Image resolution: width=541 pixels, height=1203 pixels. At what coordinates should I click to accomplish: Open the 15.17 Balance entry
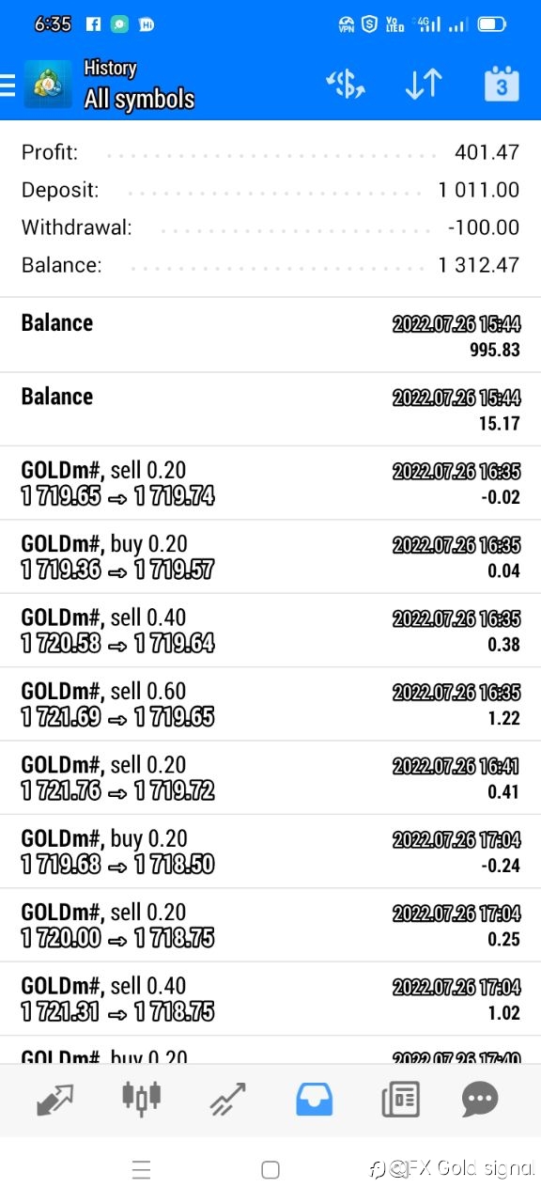[x=270, y=409]
